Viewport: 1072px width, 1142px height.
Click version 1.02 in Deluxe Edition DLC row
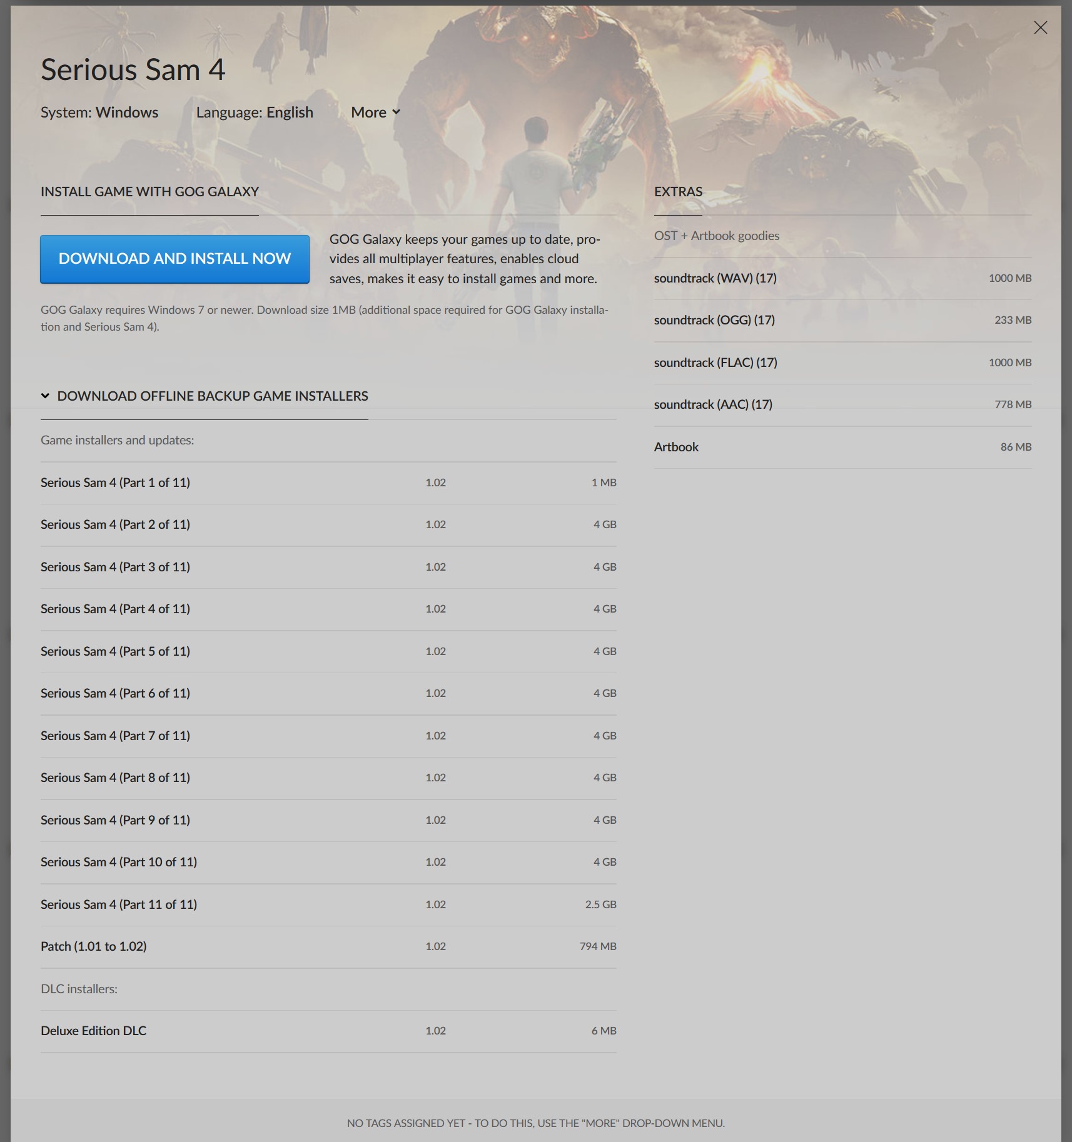coord(435,1031)
